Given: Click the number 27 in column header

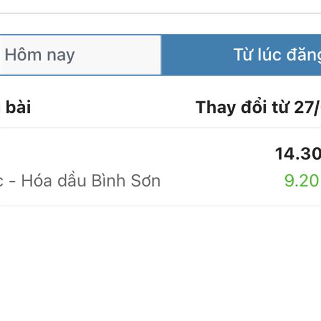Looking at the screenshot, I should [x=304, y=108].
